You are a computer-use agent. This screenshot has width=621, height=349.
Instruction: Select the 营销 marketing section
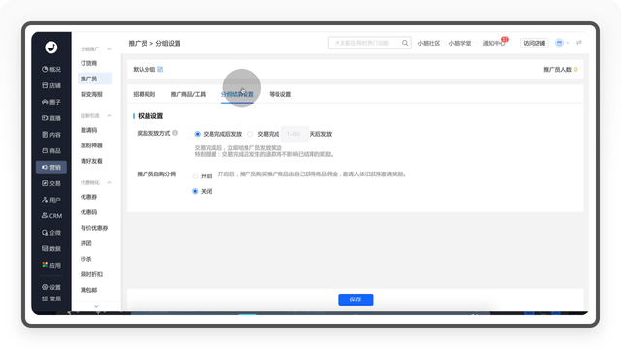51,167
